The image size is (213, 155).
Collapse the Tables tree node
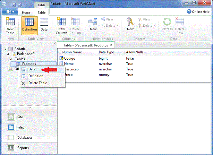(x=11, y=59)
